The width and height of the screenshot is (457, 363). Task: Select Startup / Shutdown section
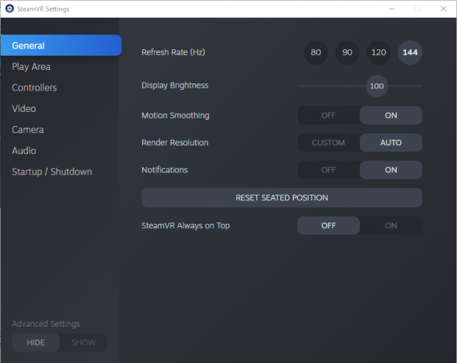point(51,172)
